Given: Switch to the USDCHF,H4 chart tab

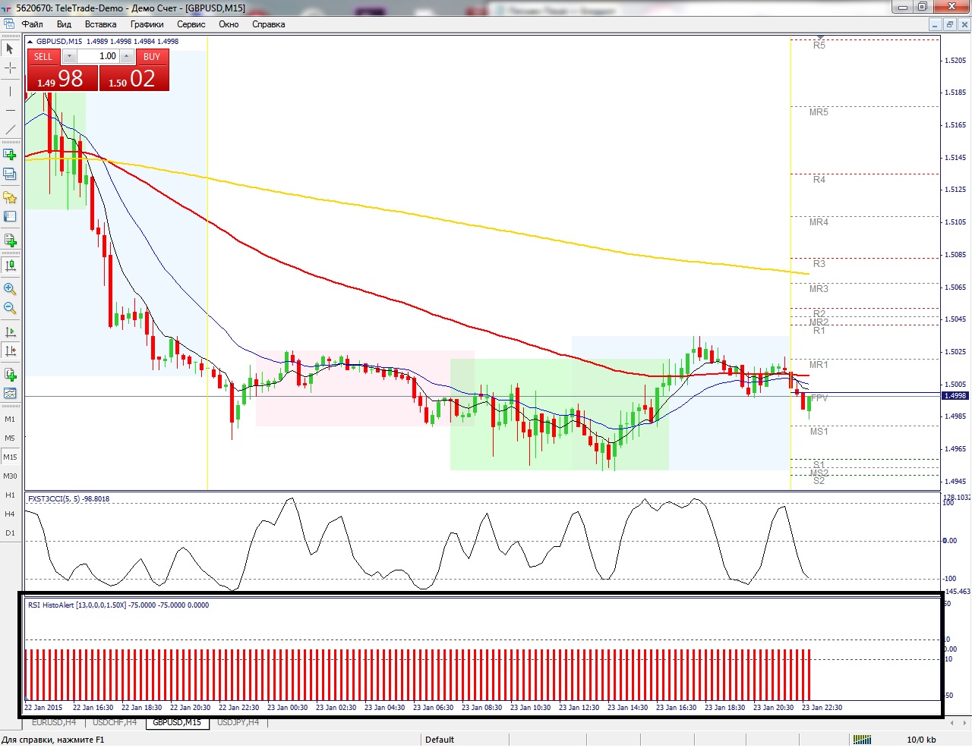Looking at the screenshot, I should tap(115, 722).
